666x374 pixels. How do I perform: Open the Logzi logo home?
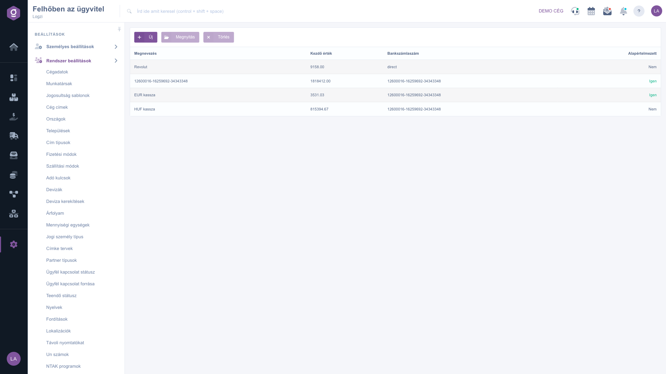pos(14,13)
